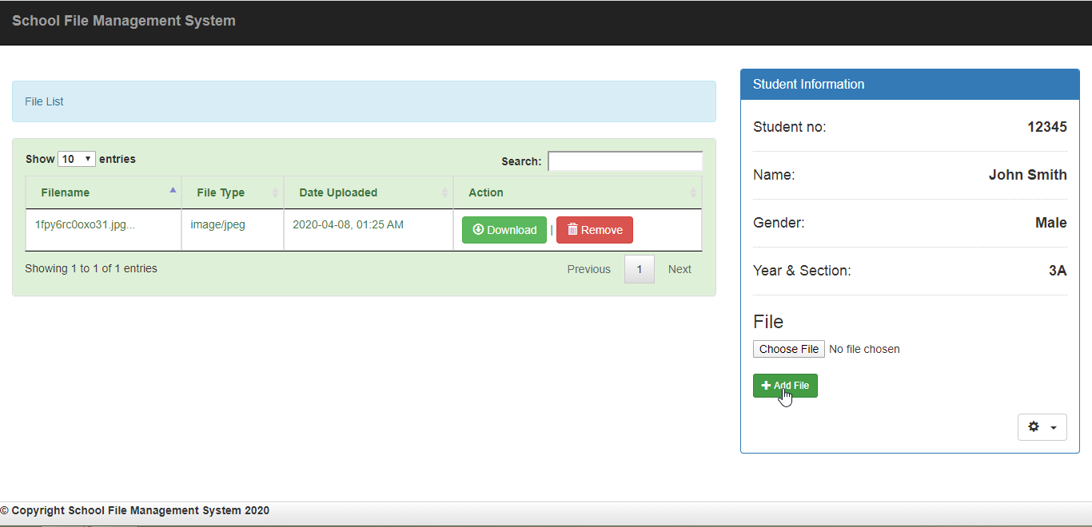Expand the caret next to the gear button

1052,426
